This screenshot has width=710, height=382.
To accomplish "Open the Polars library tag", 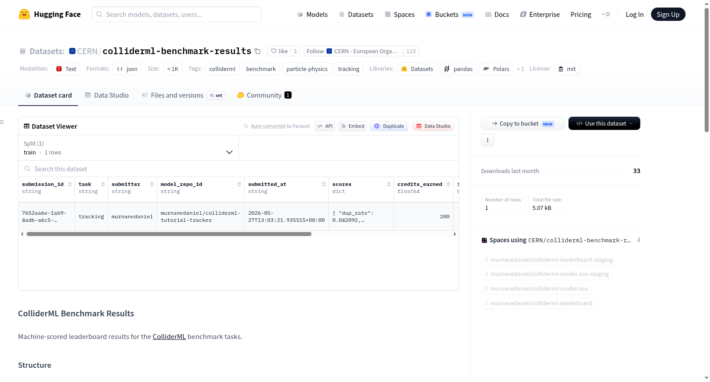I will pyautogui.click(x=496, y=69).
